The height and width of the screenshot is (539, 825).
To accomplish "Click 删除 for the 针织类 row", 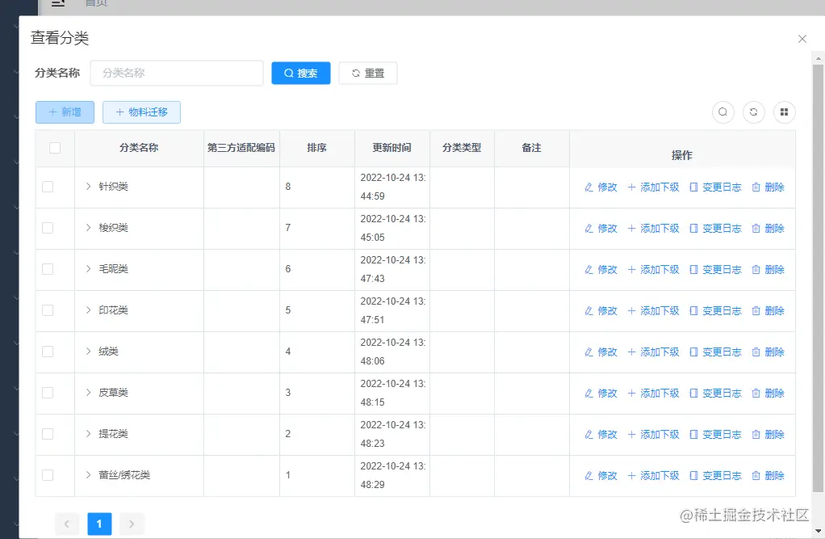I will (x=768, y=187).
